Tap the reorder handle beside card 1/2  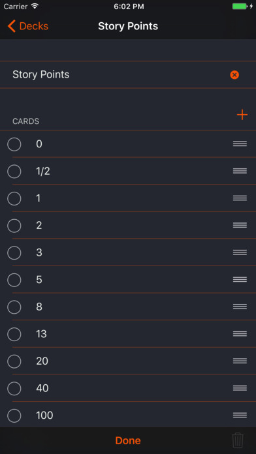pos(240,171)
